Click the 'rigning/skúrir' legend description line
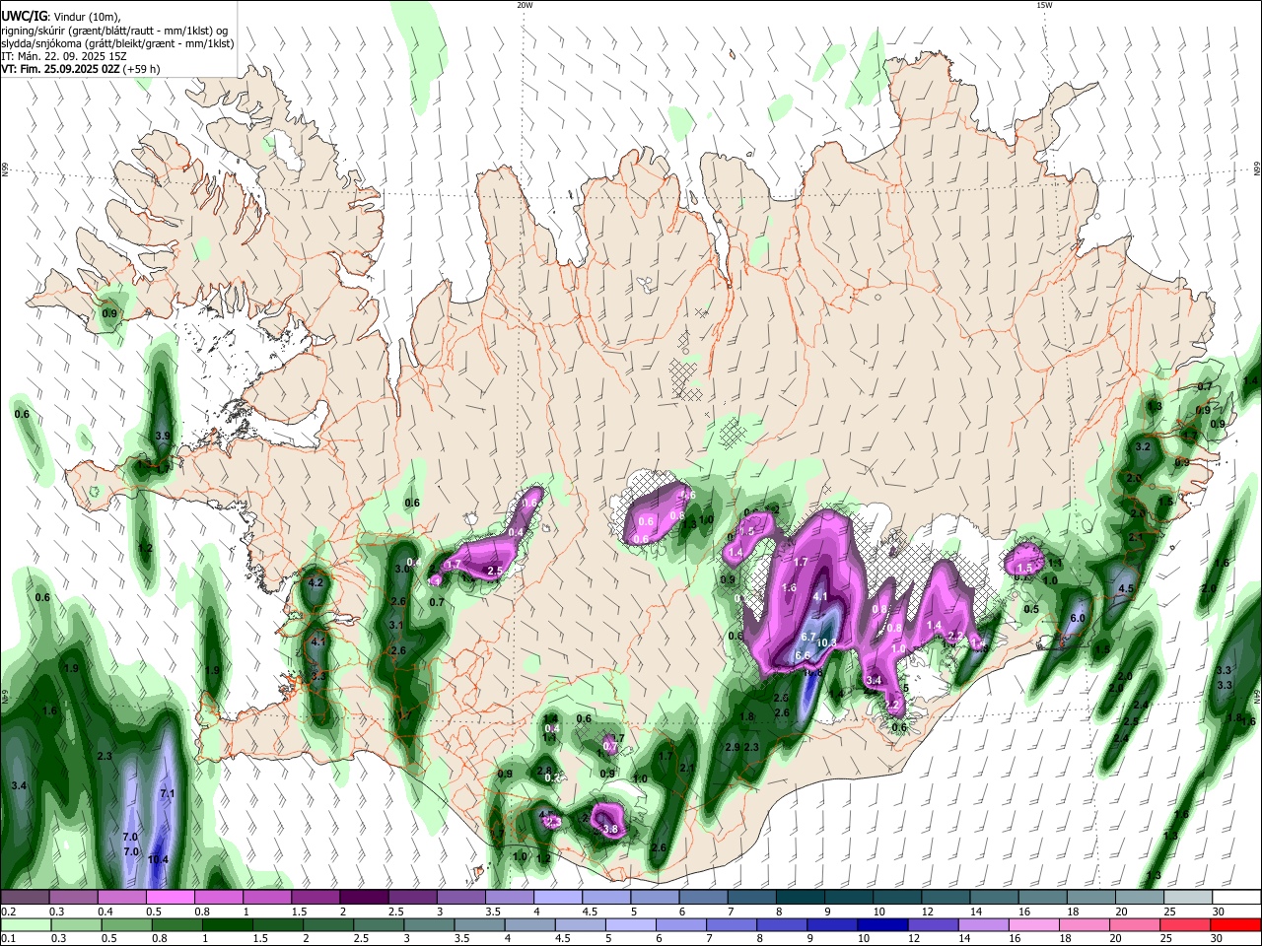Viewport: 1262px width, 946px height. (113, 31)
